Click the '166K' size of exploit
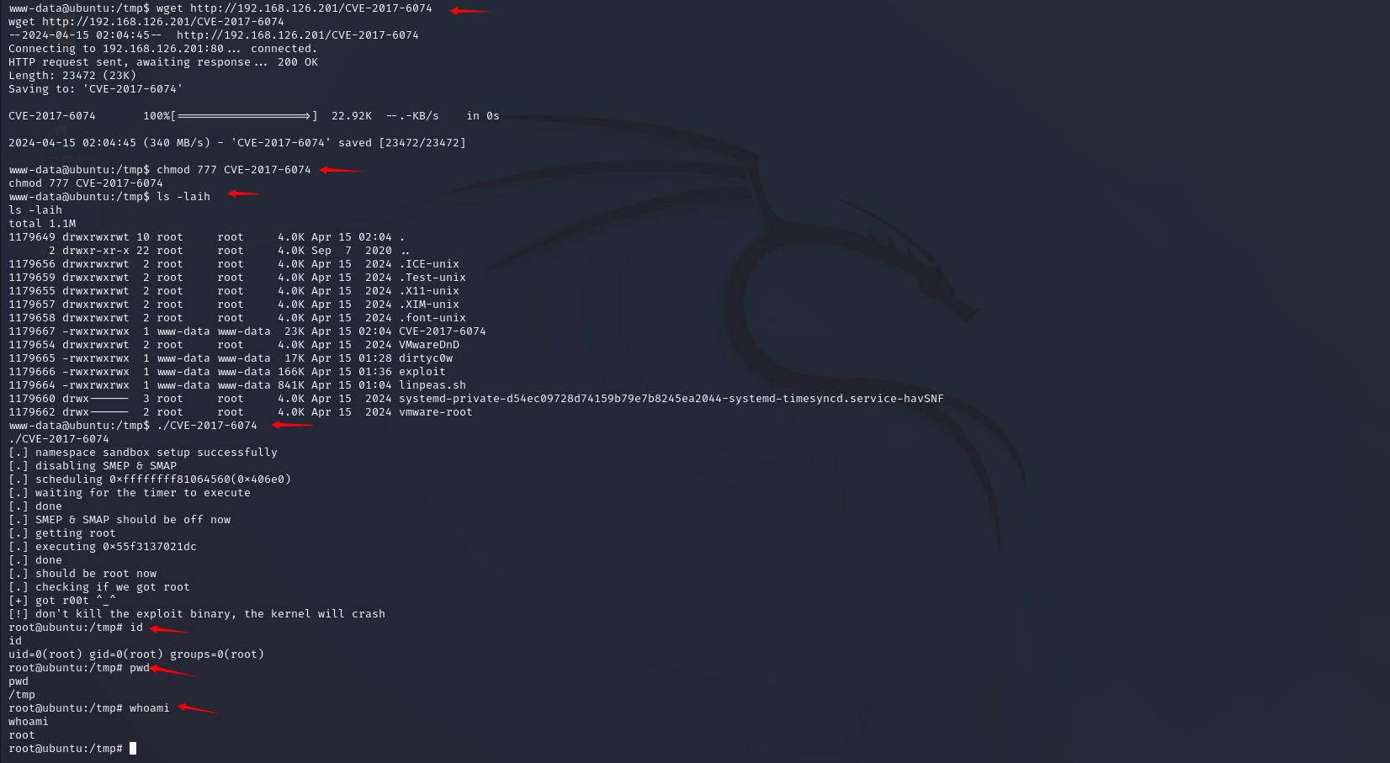Viewport: 1390px width, 763px height. click(x=291, y=372)
